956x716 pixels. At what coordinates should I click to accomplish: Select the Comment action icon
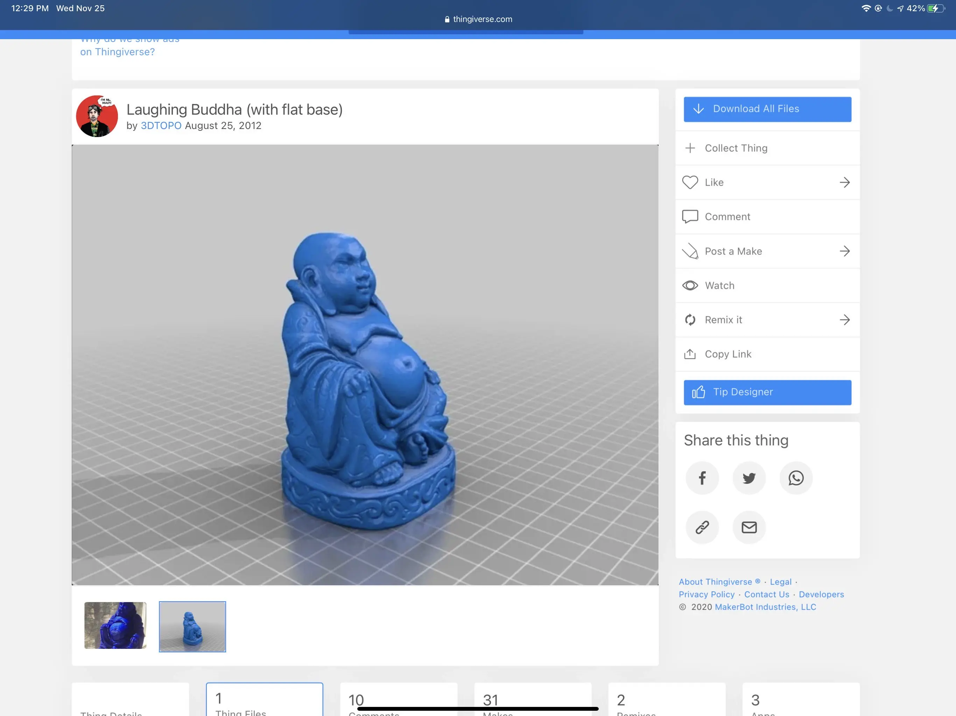point(690,216)
